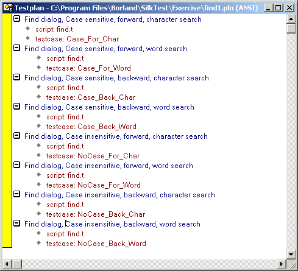Viewport: 298px width, 271px height.
Task: Select 'Find dialog, Case sensitive, backward, word search' line
Action: coord(109,107)
